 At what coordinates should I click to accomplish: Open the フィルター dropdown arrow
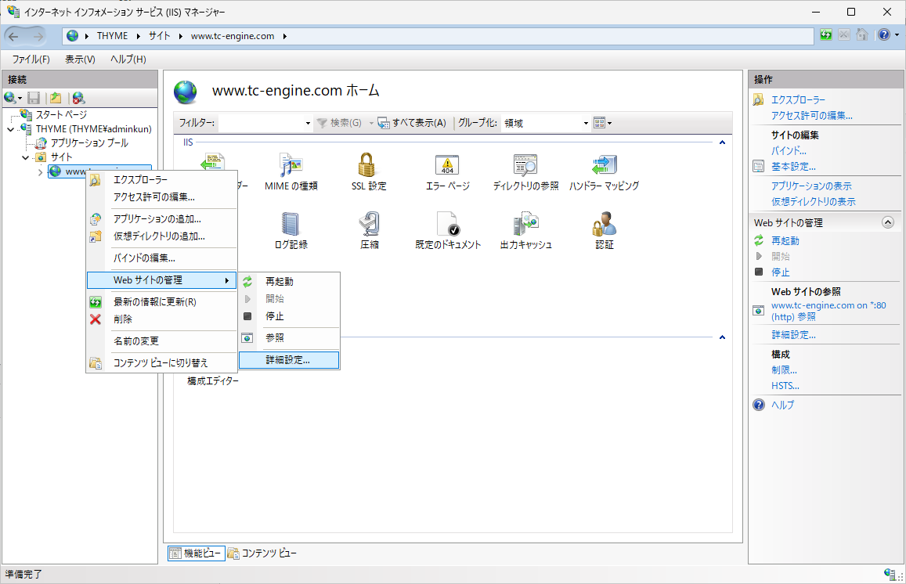pos(308,123)
